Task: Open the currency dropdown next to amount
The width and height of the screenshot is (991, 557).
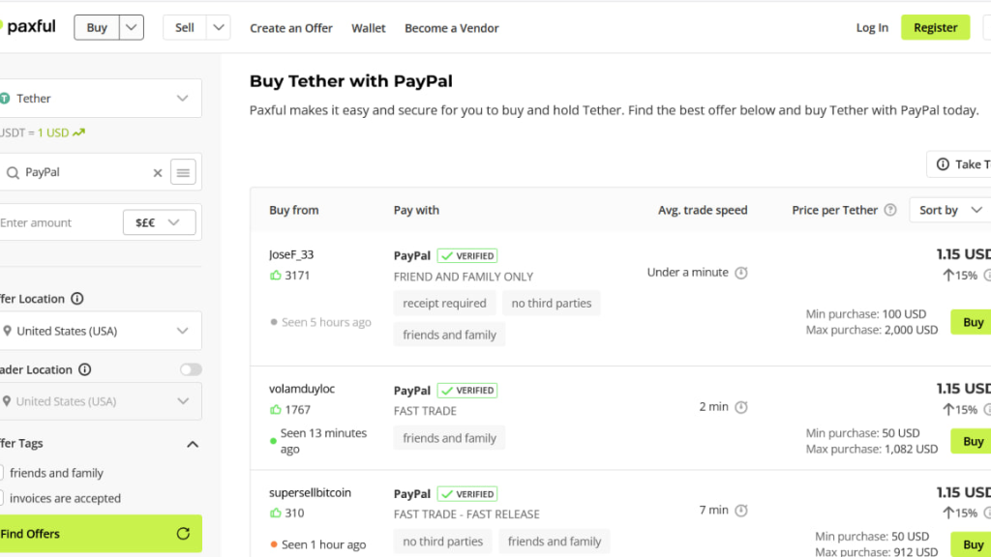Action: click(160, 222)
